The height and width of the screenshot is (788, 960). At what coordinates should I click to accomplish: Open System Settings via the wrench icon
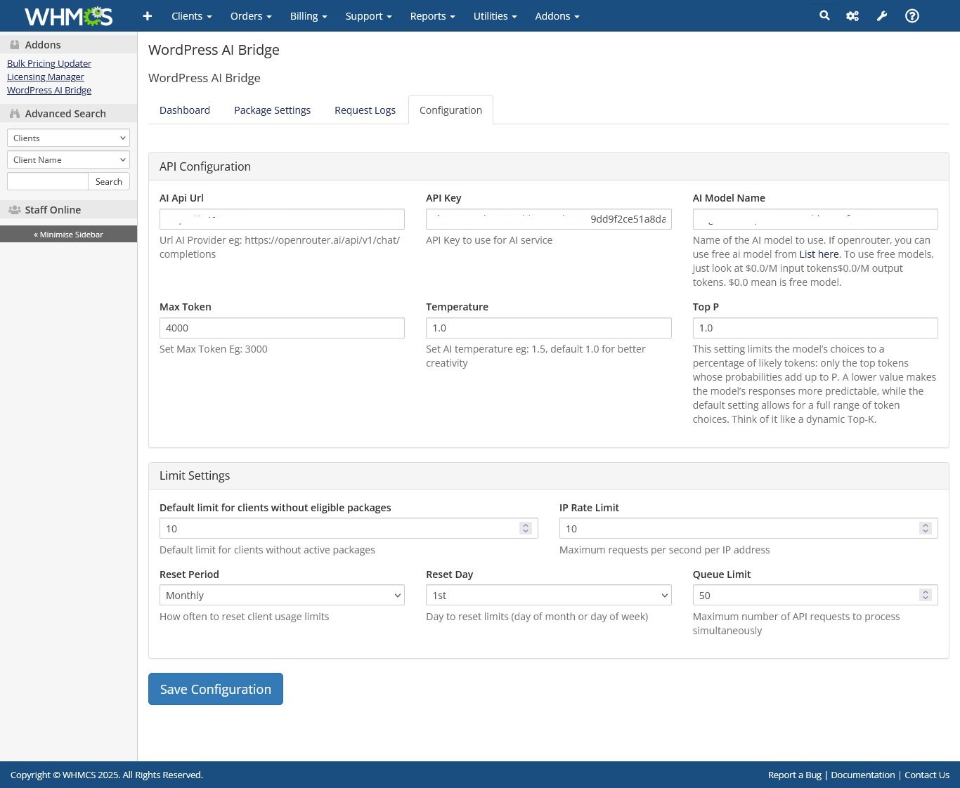882,15
